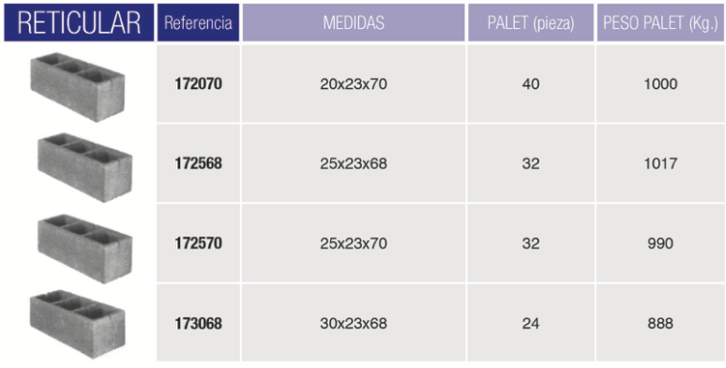The image size is (726, 368).
Task: Select the 20x23x70 measurements cell
Action: 354,84
